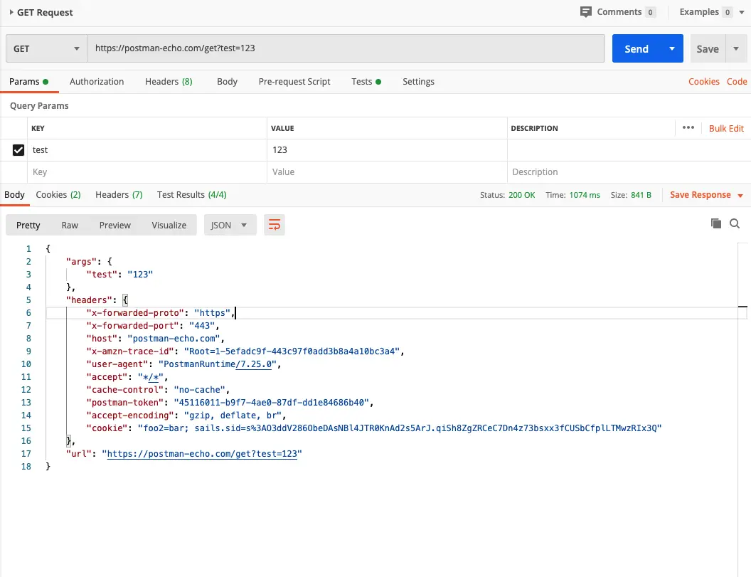The image size is (751, 577).
Task: Open the three-dots column options menu
Action: 688,127
